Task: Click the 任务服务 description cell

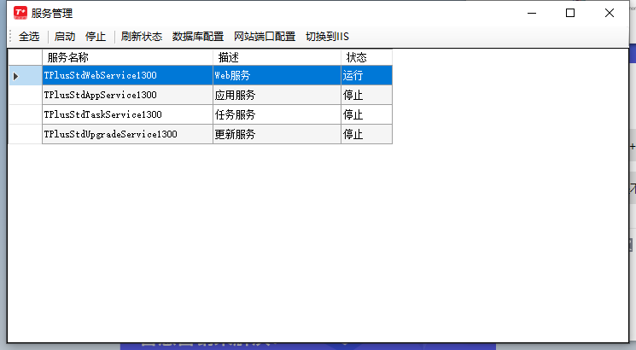Action: click(277, 114)
